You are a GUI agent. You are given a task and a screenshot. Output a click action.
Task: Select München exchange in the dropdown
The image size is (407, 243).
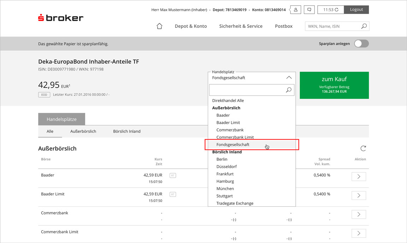click(225, 189)
